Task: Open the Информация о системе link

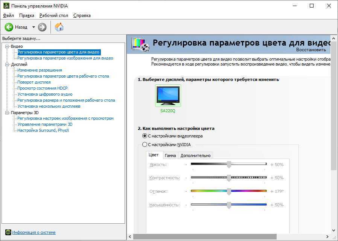Action: 34,232
